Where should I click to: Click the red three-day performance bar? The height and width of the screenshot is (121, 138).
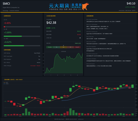click(4, 27)
